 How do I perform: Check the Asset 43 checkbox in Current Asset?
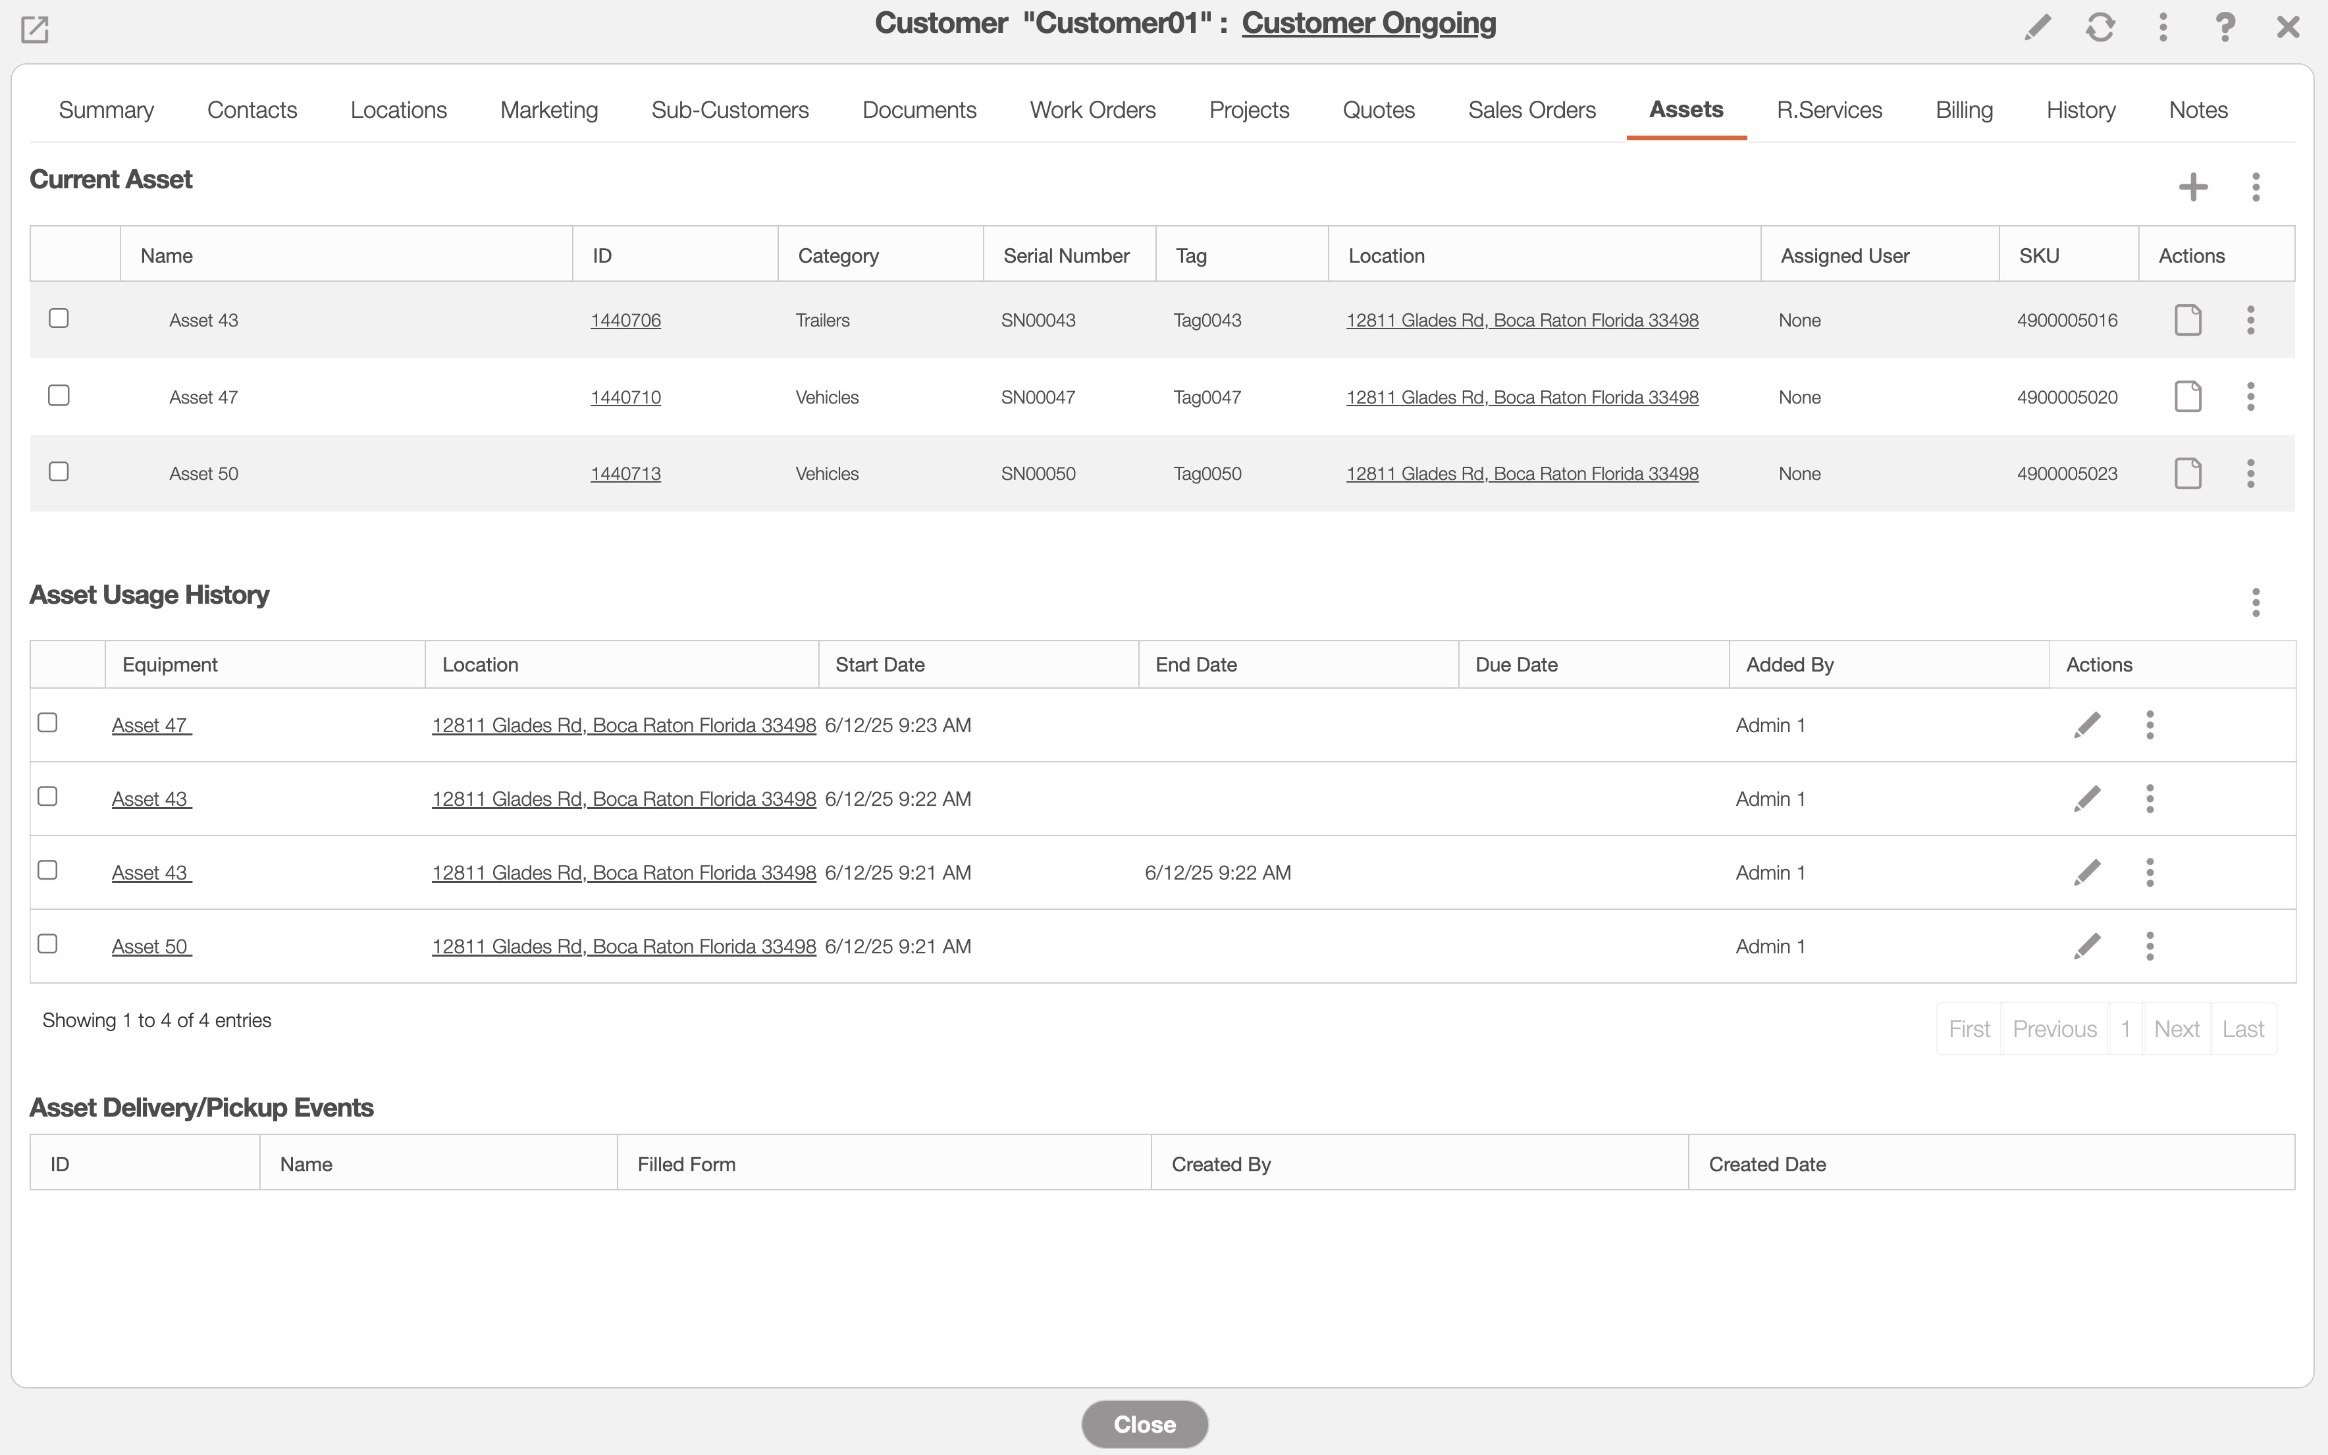(59, 319)
